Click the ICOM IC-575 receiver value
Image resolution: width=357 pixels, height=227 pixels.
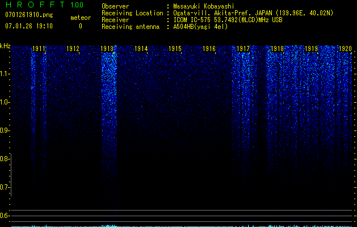(228, 20)
